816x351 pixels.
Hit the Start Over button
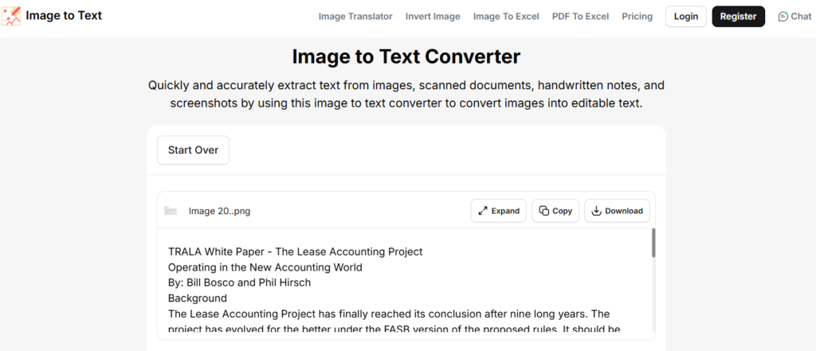coord(193,150)
